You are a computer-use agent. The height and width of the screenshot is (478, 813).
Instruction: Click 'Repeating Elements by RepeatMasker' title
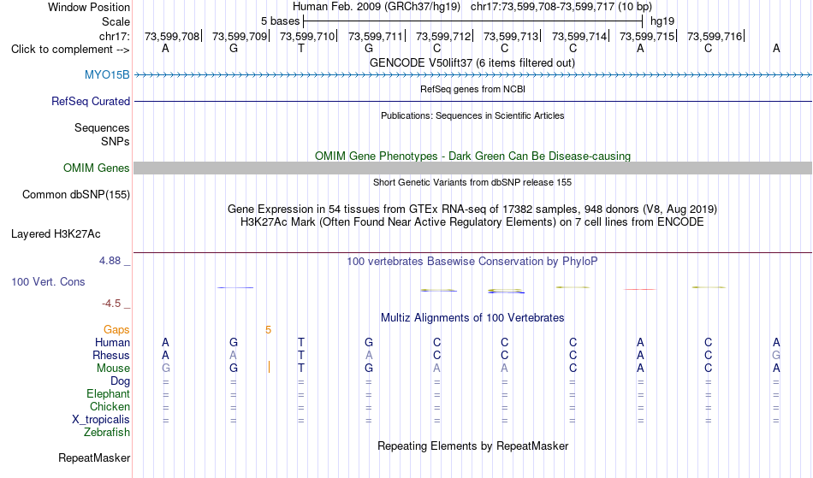(x=473, y=446)
